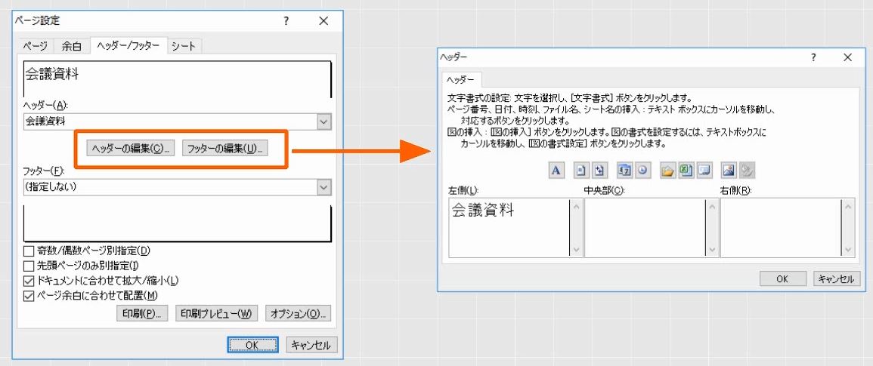873x366 pixels.
Task: Switch to the ページ tab
Action: point(35,47)
